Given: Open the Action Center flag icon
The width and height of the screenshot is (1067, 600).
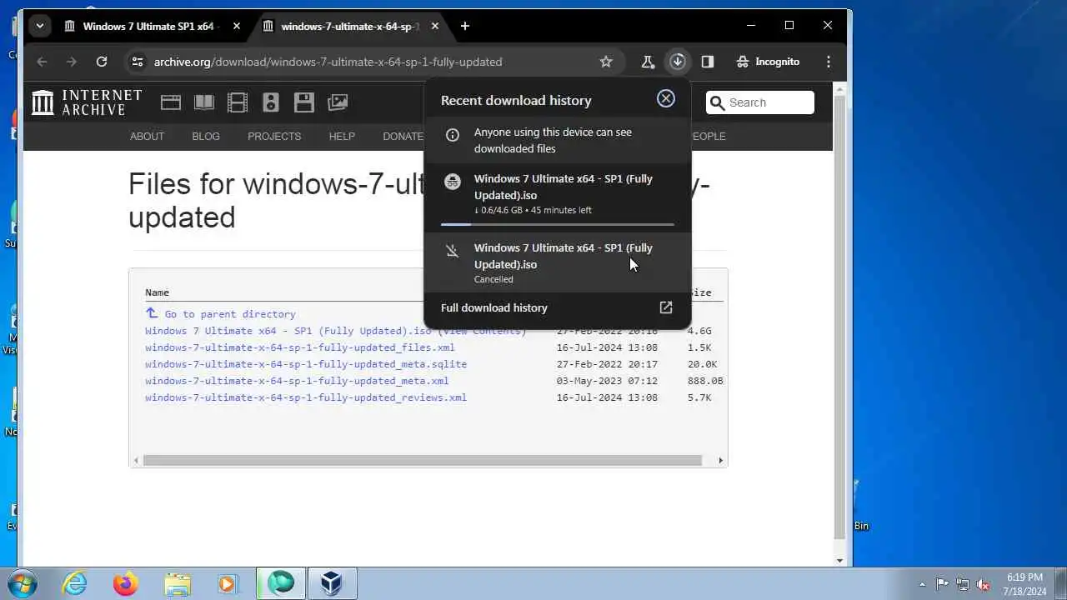Looking at the screenshot, I should click(x=942, y=584).
